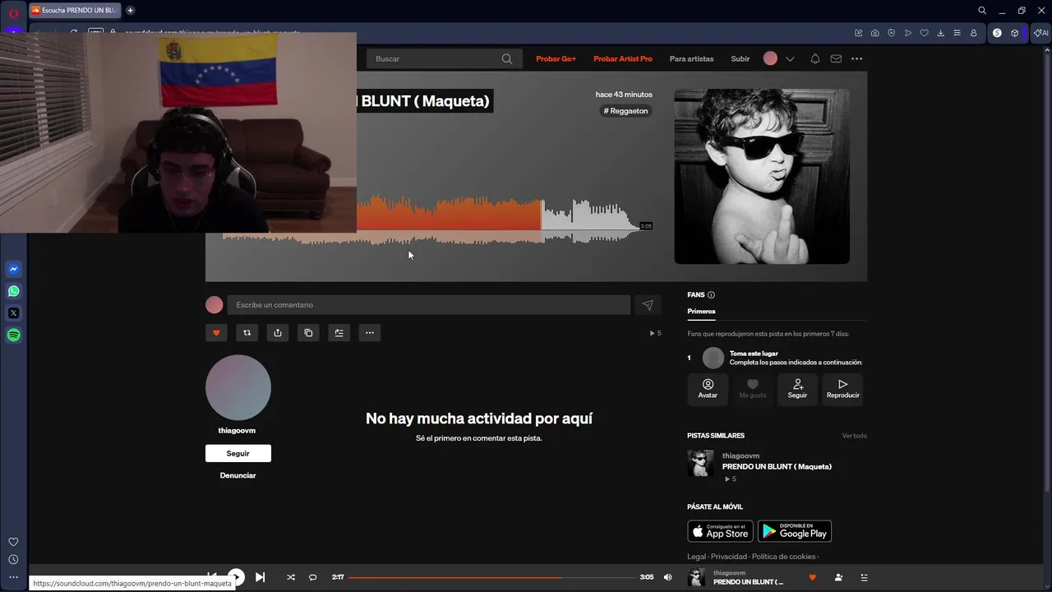Open Opera ad blocker shield icon
Screen dimensions: 1052x592
[x=892, y=33]
